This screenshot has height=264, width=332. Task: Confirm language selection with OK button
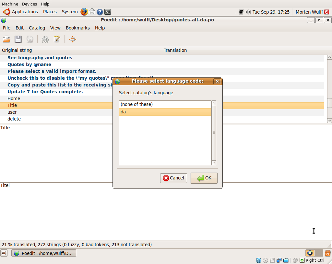pos(204,178)
